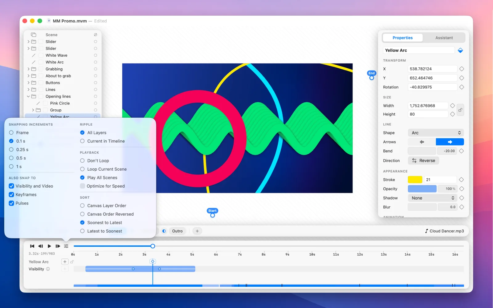The height and width of the screenshot is (308, 493).
Task: Adjust the Opacity slider
Action: pos(422,189)
